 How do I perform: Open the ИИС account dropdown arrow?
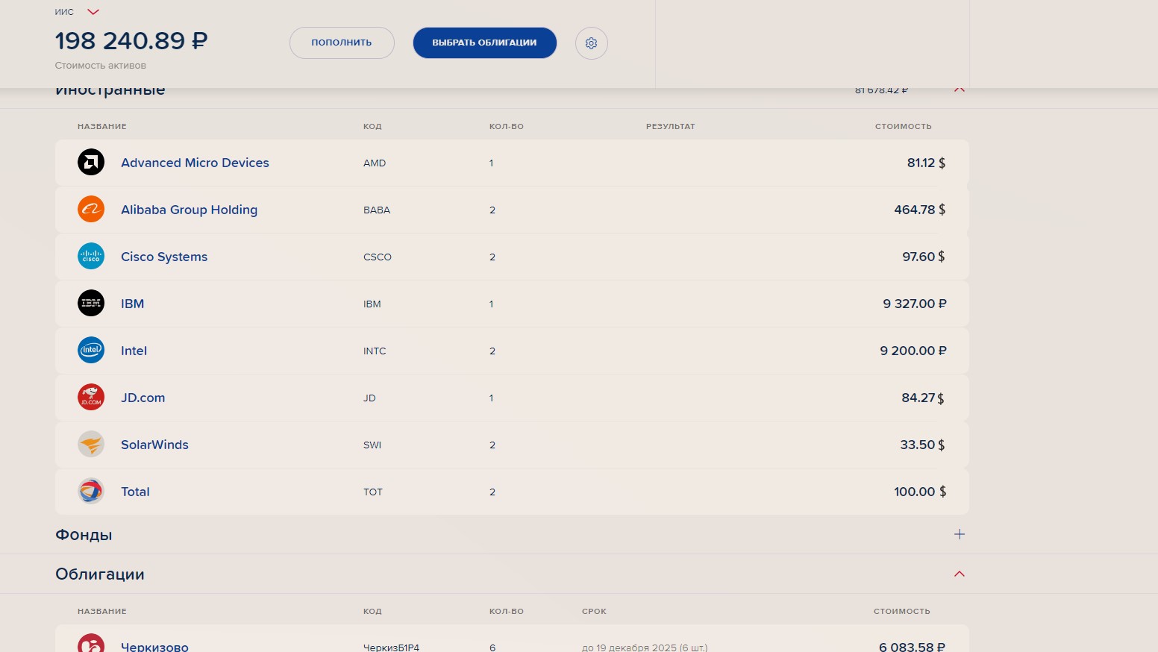click(x=93, y=12)
